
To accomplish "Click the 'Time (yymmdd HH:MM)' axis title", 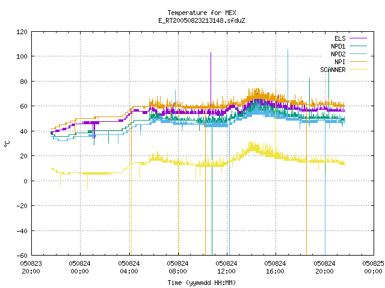I will pos(202,283).
